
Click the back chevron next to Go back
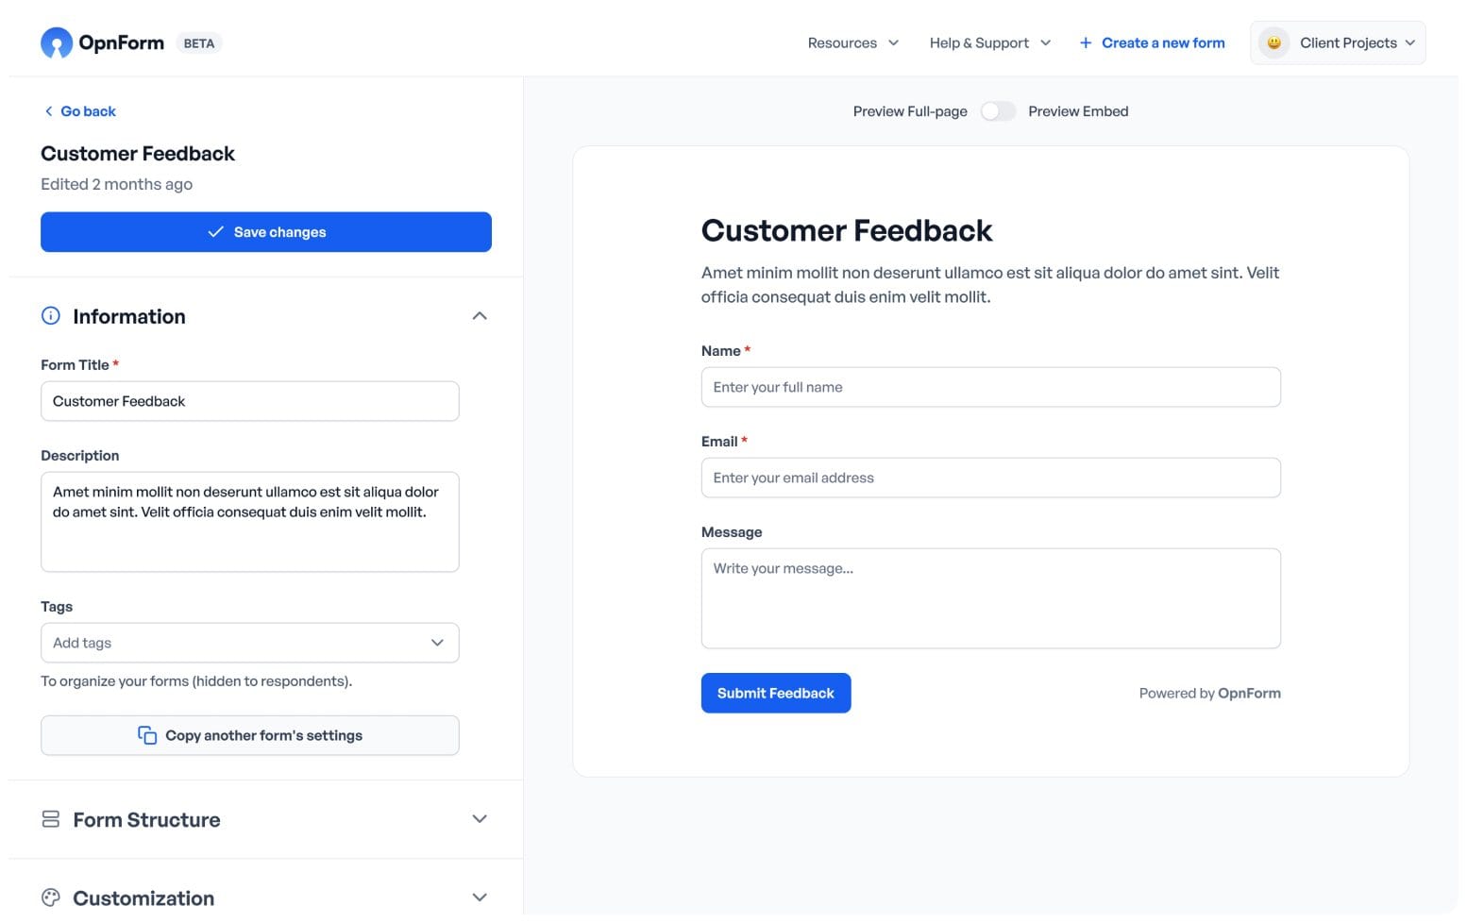pyautogui.click(x=48, y=111)
